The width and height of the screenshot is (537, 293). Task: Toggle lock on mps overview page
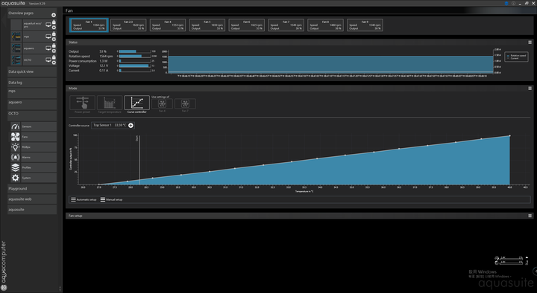point(54,33)
